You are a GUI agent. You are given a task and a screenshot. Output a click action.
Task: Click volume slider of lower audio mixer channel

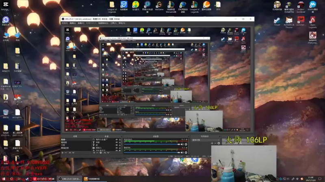coord(152,152)
